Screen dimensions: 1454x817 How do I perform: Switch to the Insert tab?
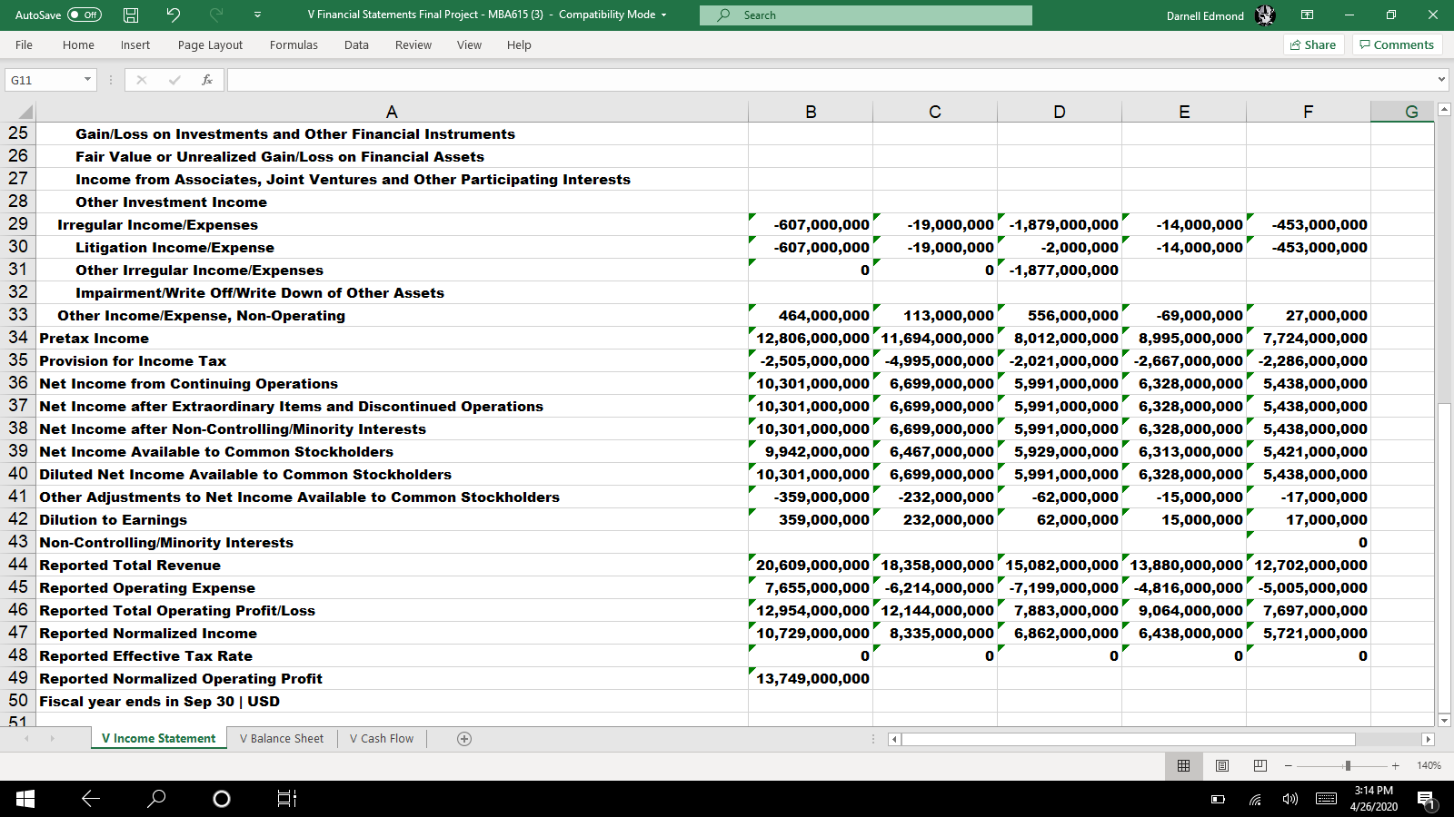[135, 44]
